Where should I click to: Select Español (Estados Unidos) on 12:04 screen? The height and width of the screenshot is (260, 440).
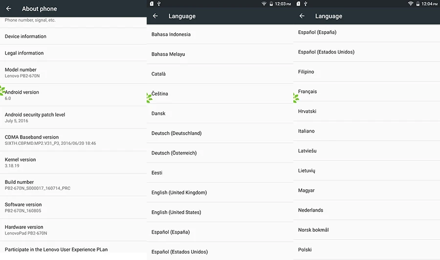[x=367, y=52]
